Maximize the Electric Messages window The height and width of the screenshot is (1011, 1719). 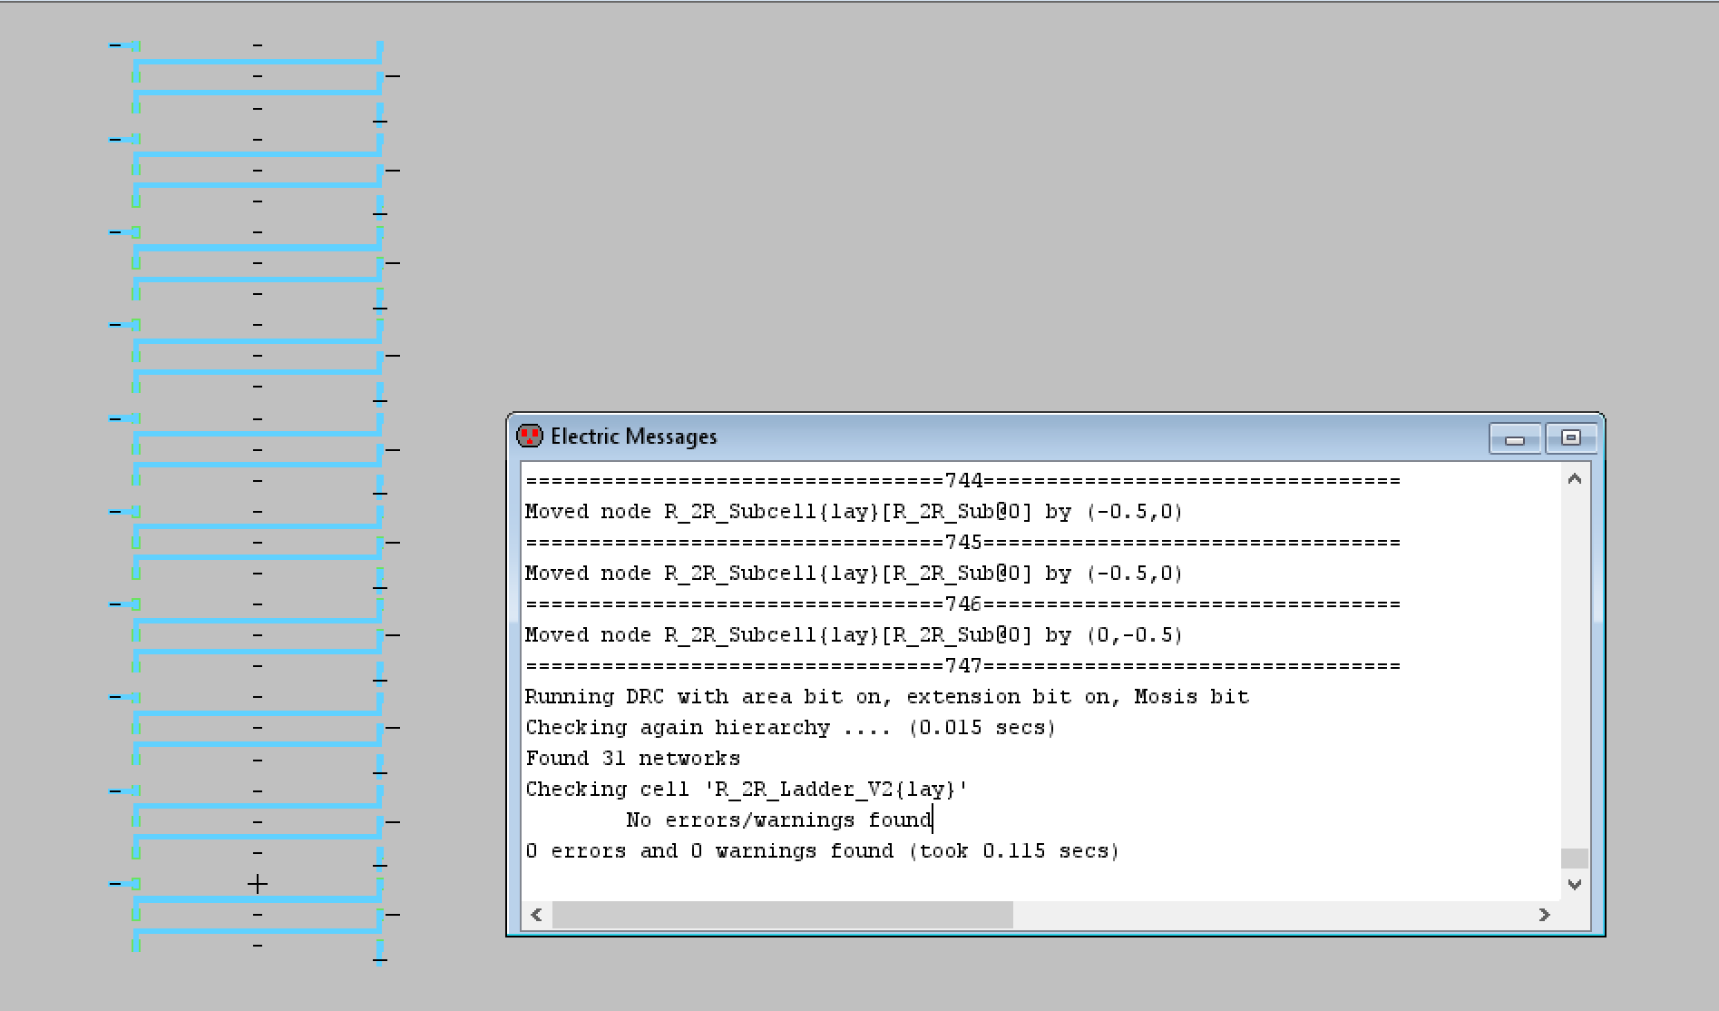pos(1570,438)
